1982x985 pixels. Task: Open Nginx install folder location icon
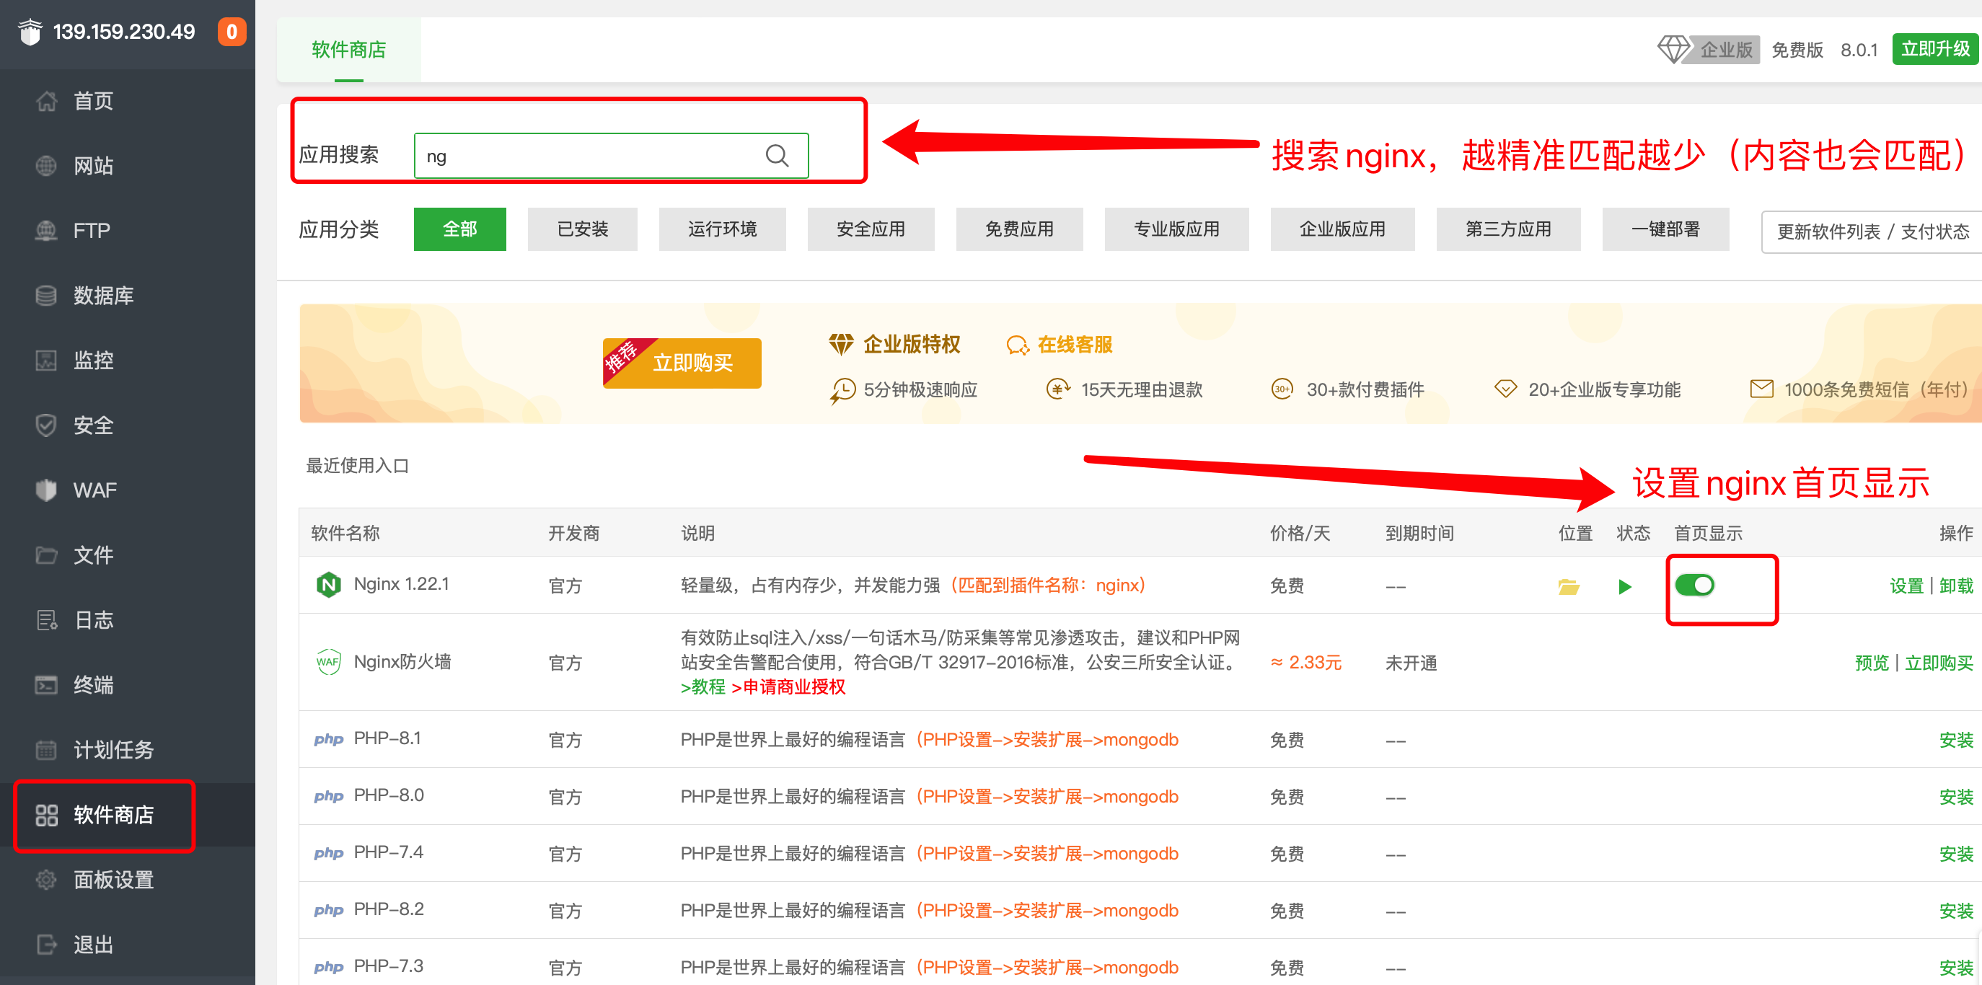tap(1568, 587)
